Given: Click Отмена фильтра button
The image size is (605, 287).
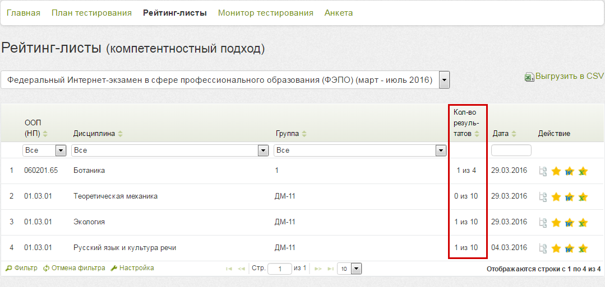Looking at the screenshot, I should click(x=74, y=268).
